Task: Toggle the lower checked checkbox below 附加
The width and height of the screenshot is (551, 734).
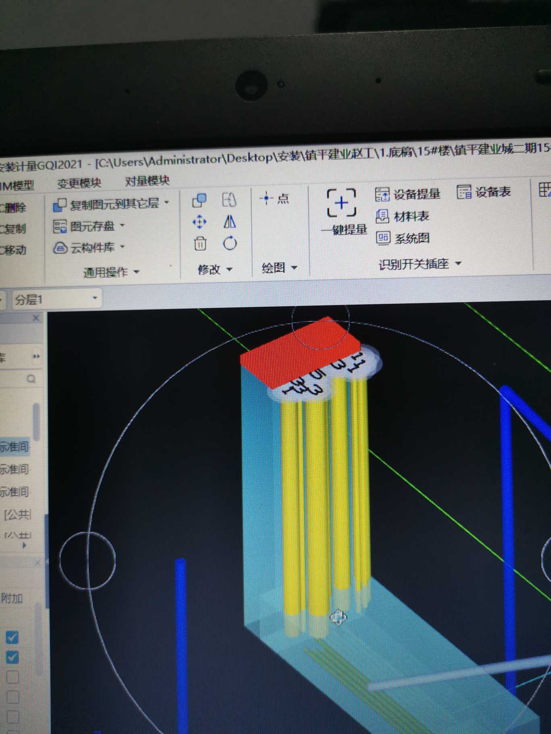Action: 12,658
